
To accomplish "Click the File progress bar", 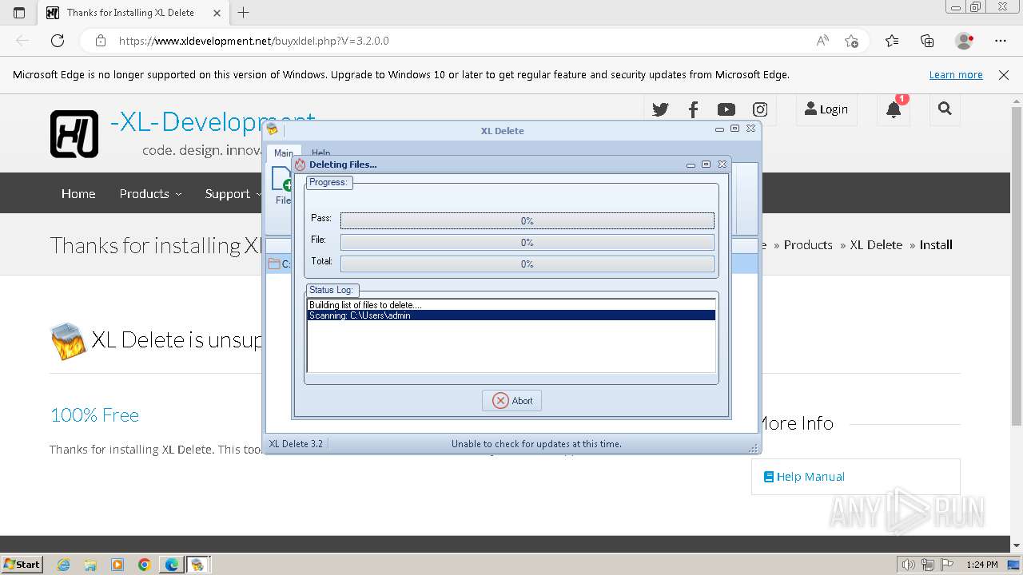I will pos(527,242).
